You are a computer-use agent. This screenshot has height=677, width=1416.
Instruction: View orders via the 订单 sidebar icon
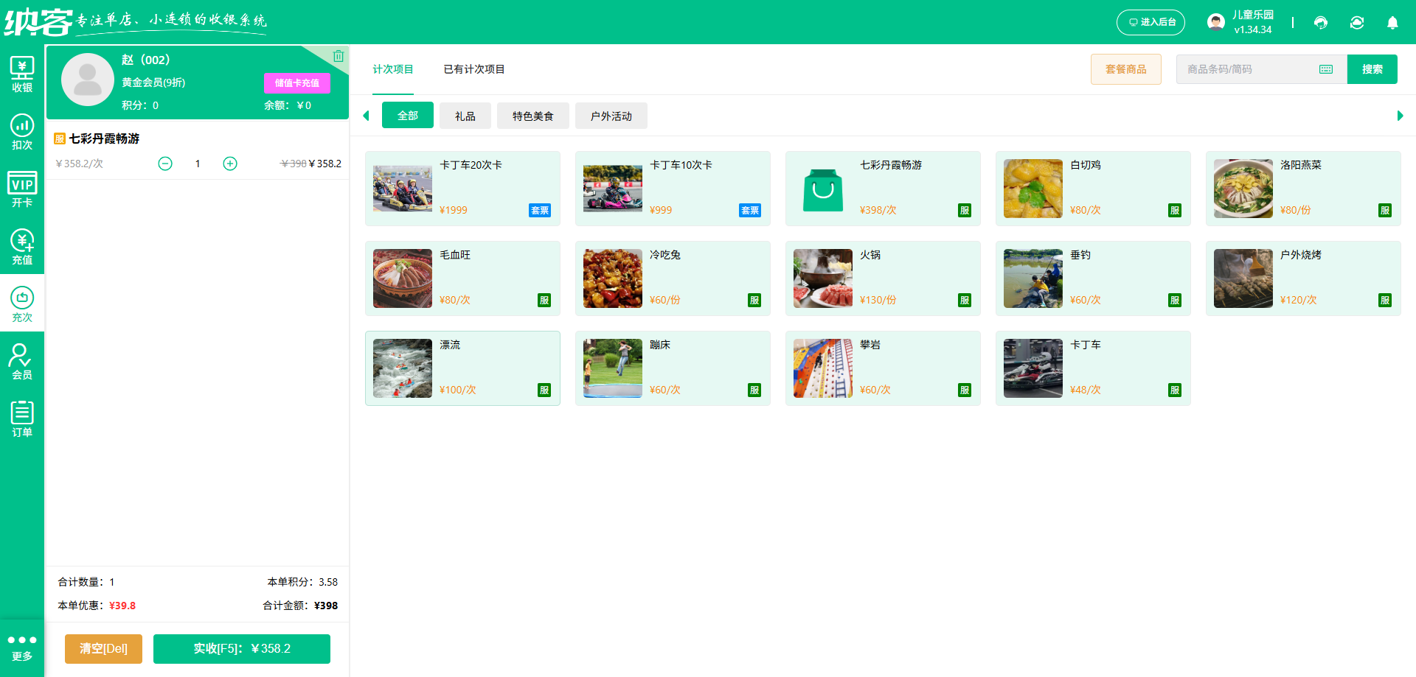pos(22,416)
